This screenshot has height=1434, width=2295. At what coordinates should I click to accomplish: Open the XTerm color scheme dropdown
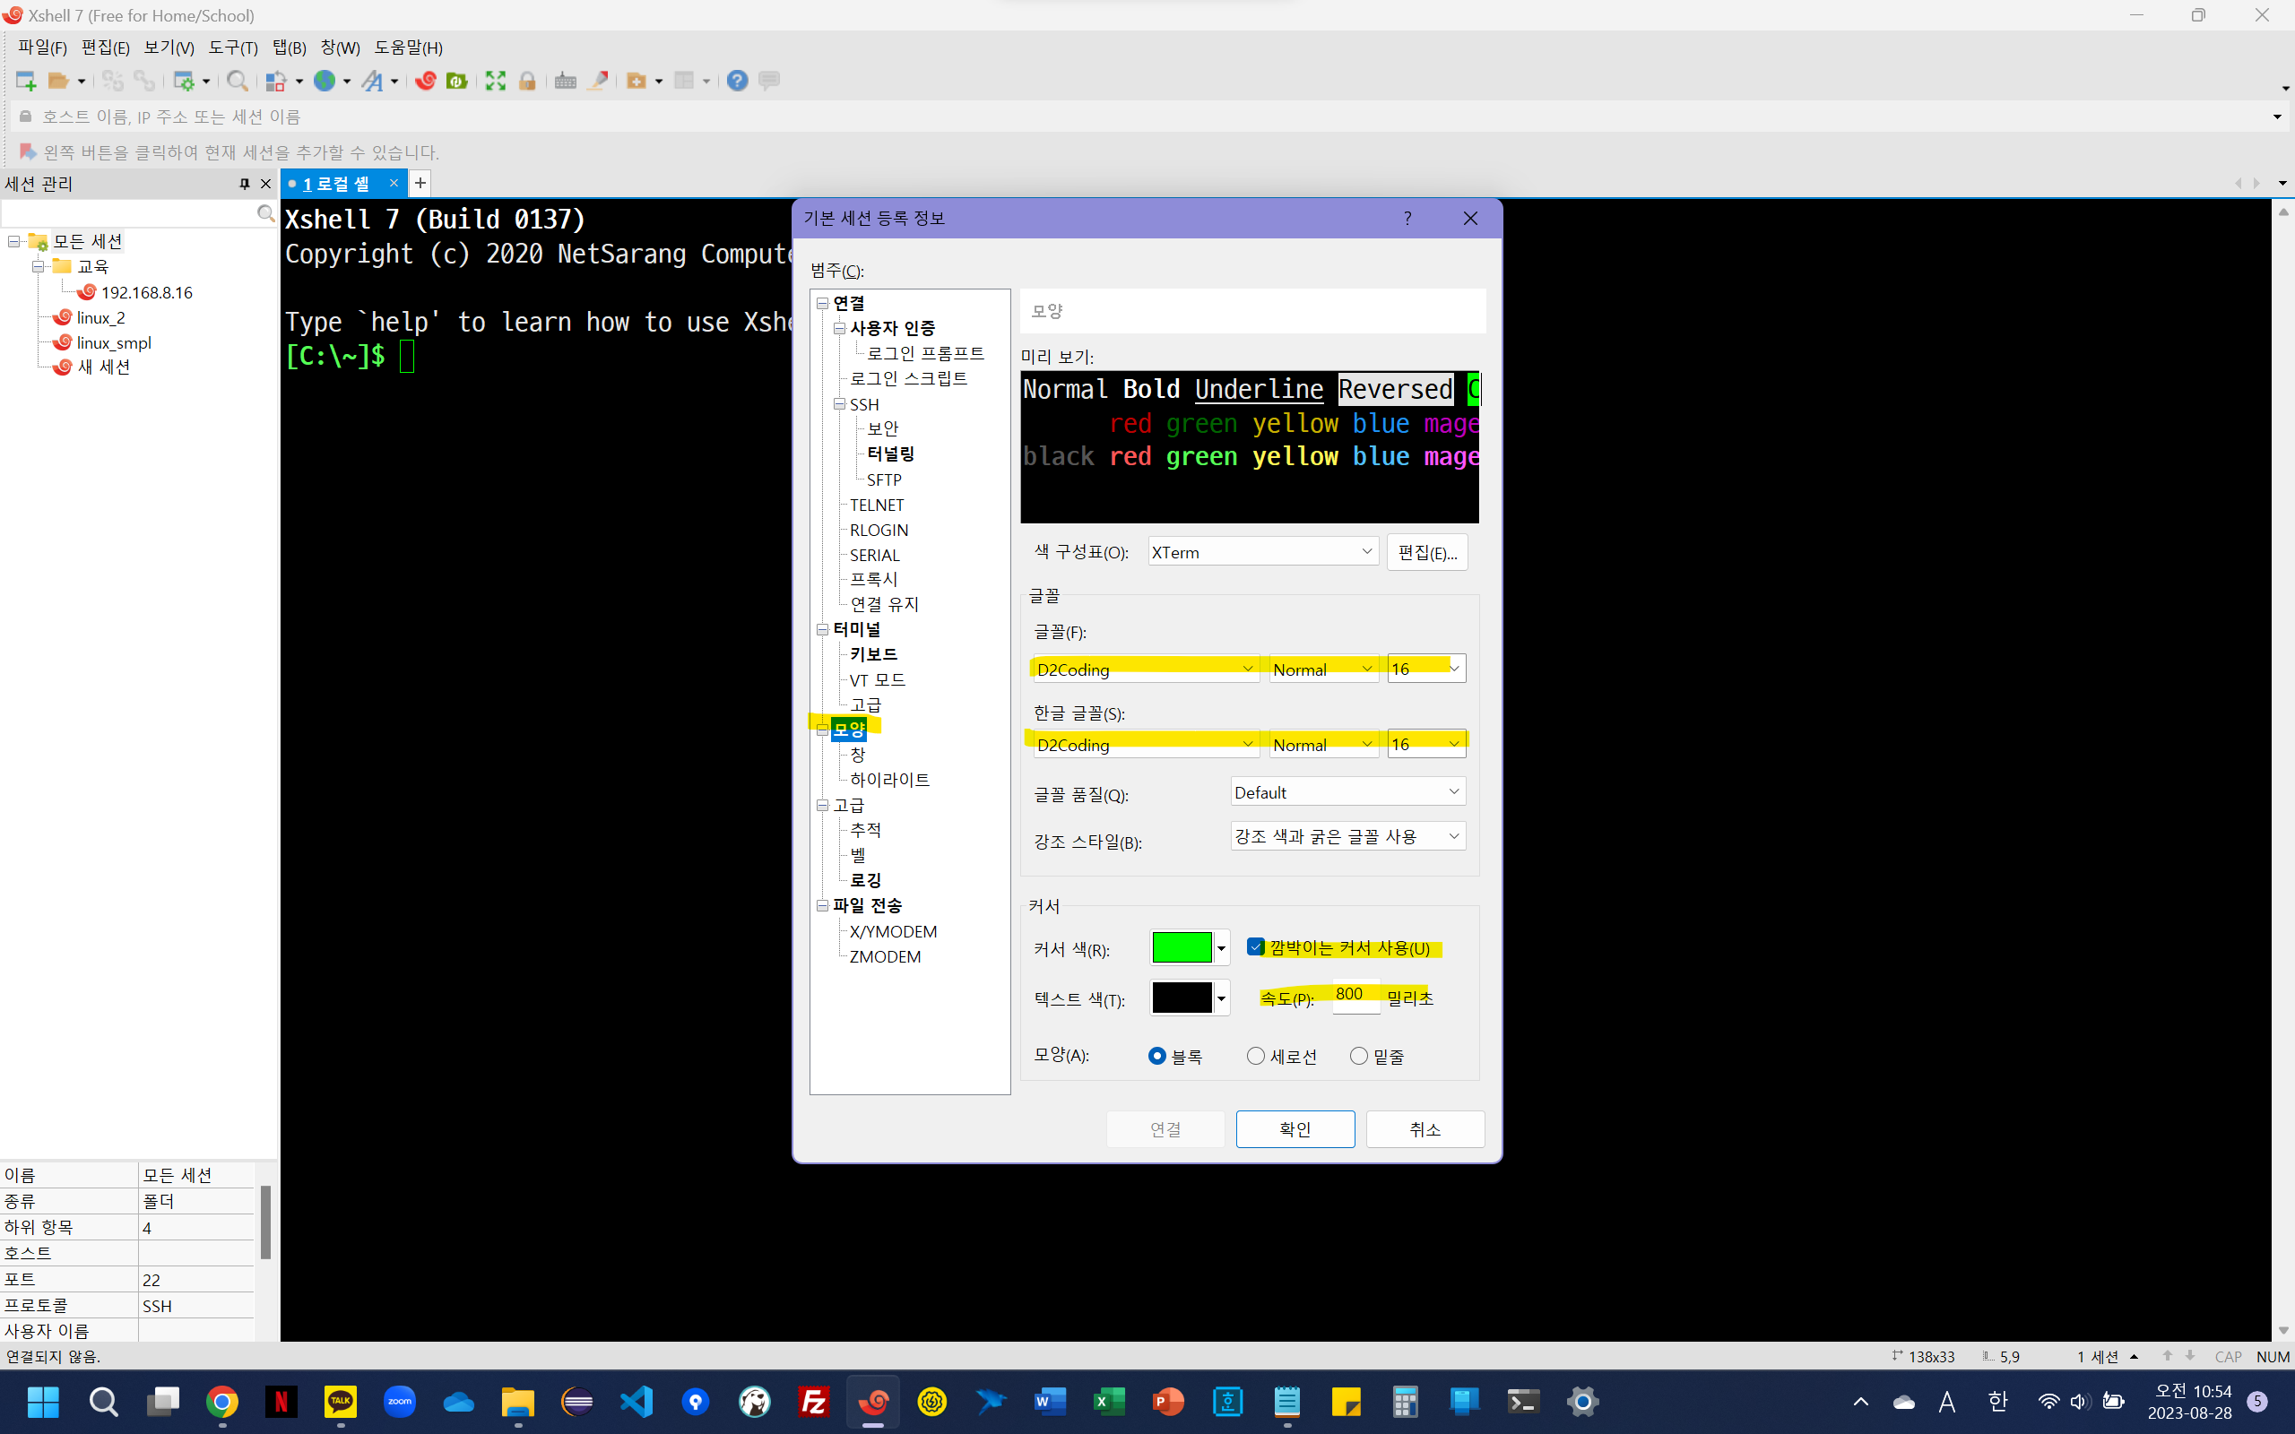1263,552
